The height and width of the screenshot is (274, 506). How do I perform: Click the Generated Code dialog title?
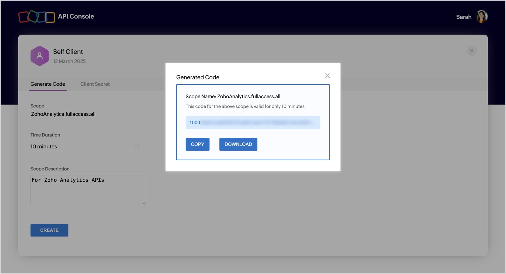198,77
